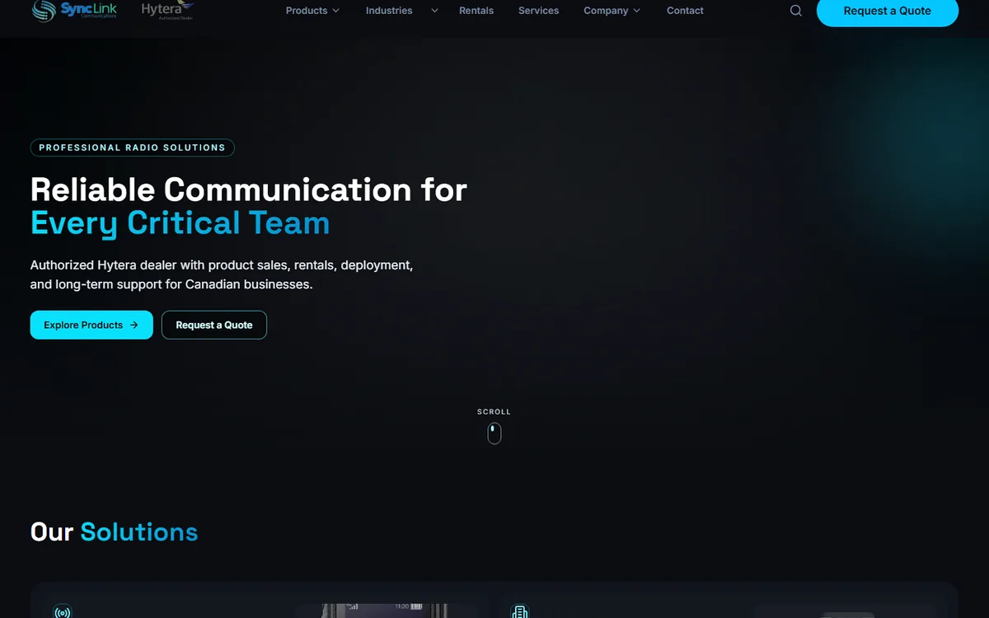The width and height of the screenshot is (989, 618).
Task: Click the Professional Radio Solutions badge
Action: [x=132, y=147]
